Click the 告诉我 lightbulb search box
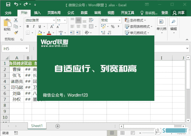 tap(149, 13)
